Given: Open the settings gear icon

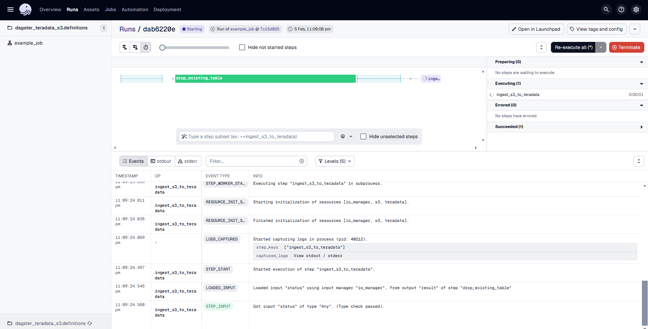Looking at the screenshot, I should (x=636, y=9).
